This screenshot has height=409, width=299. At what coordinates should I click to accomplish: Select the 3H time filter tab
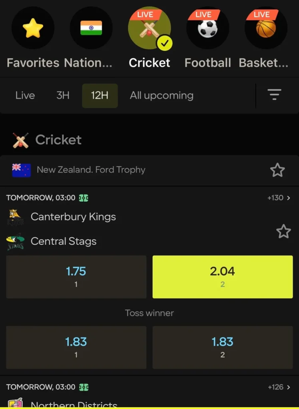click(62, 95)
